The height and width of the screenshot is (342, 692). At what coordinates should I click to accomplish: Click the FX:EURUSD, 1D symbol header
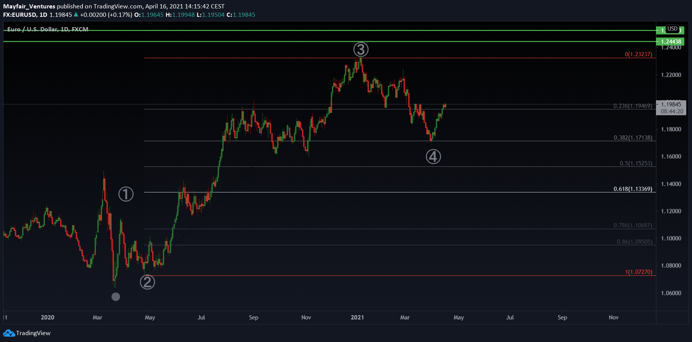pos(25,15)
